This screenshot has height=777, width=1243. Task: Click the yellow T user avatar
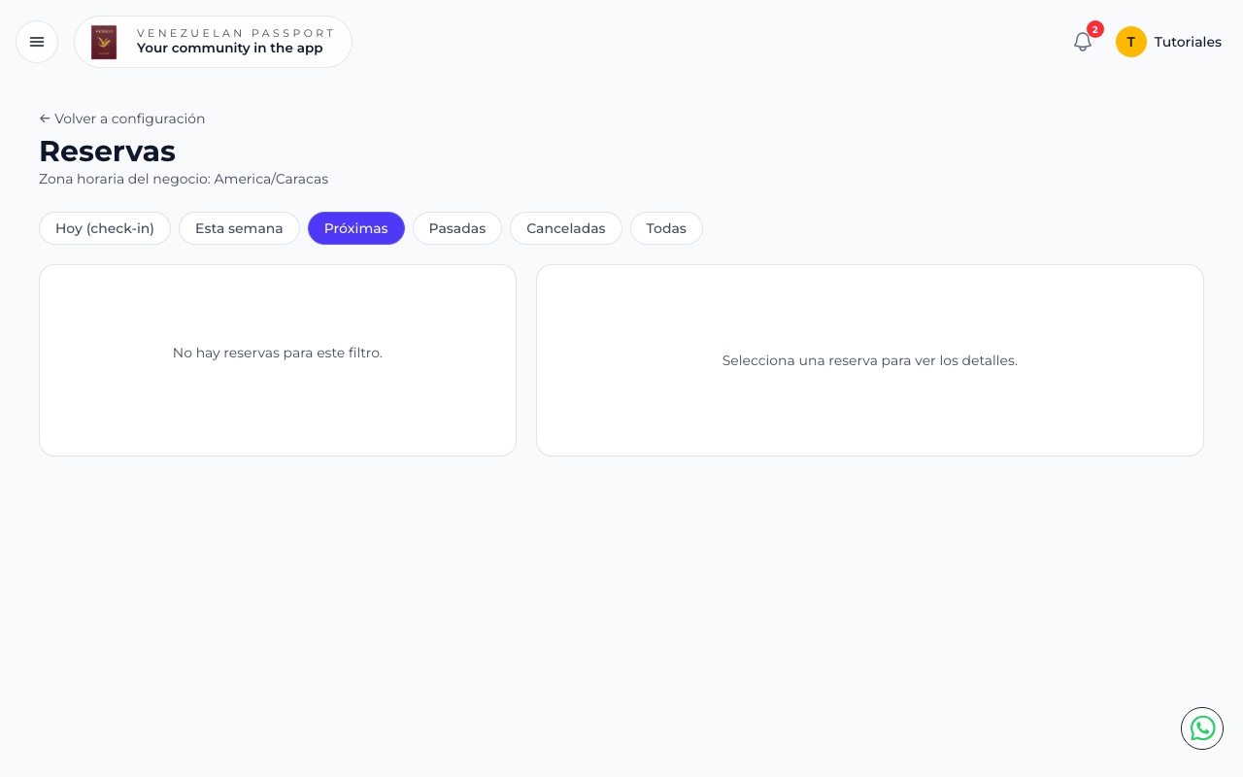click(1130, 42)
